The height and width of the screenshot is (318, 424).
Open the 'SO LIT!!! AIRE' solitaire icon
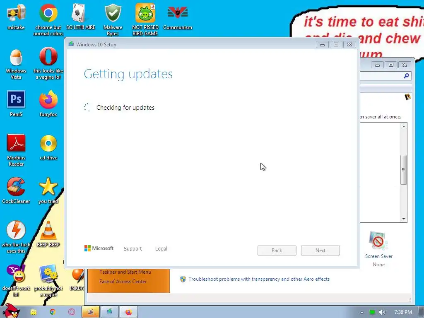point(81,17)
